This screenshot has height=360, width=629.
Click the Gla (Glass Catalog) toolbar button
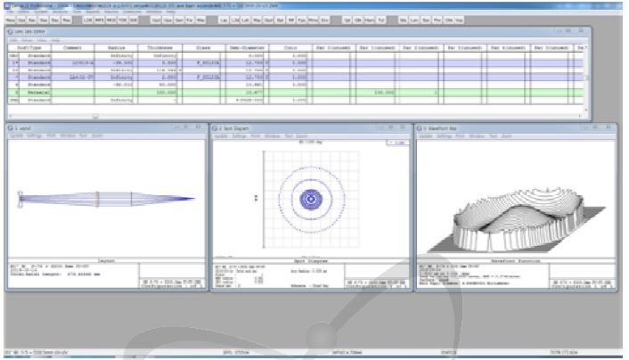pos(404,20)
